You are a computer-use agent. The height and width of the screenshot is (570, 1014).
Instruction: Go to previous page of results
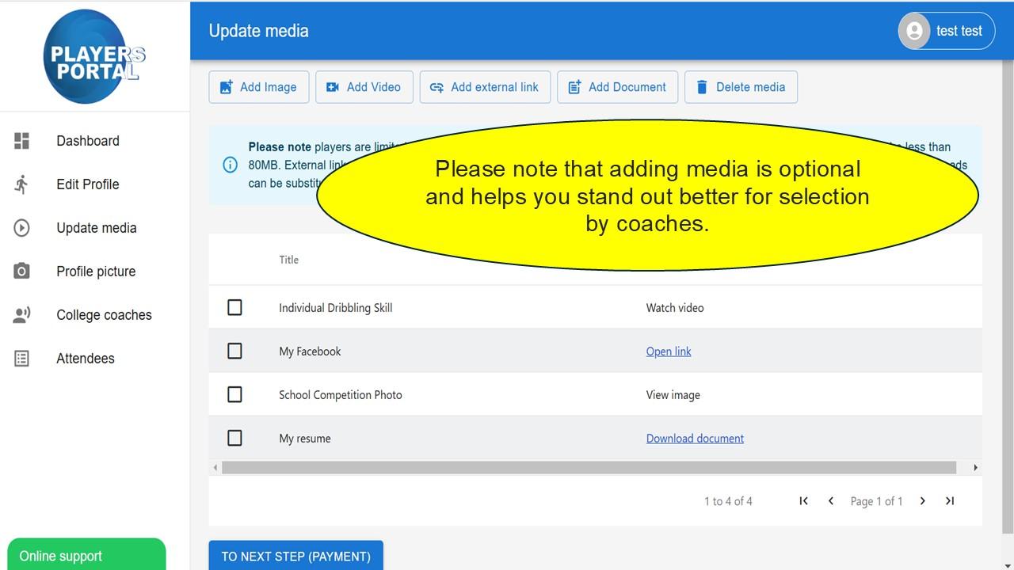[830, 500]
